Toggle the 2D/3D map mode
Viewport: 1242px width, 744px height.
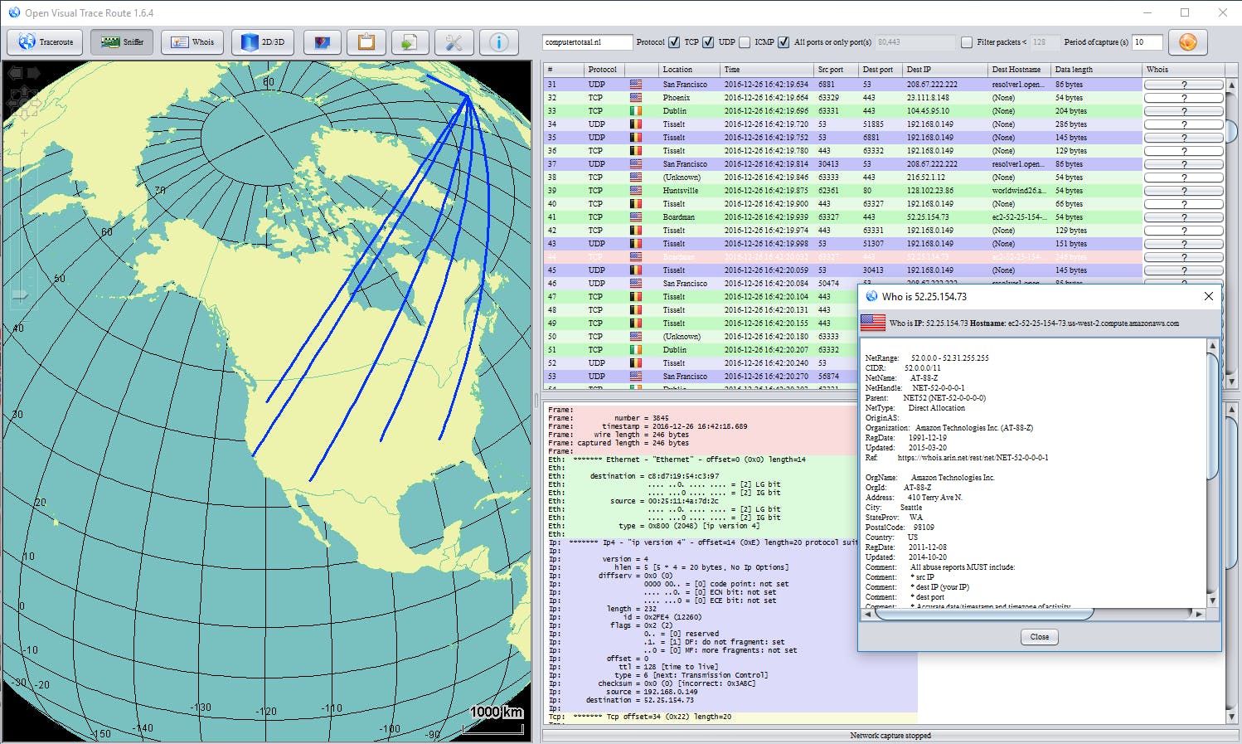click(262, 42)
